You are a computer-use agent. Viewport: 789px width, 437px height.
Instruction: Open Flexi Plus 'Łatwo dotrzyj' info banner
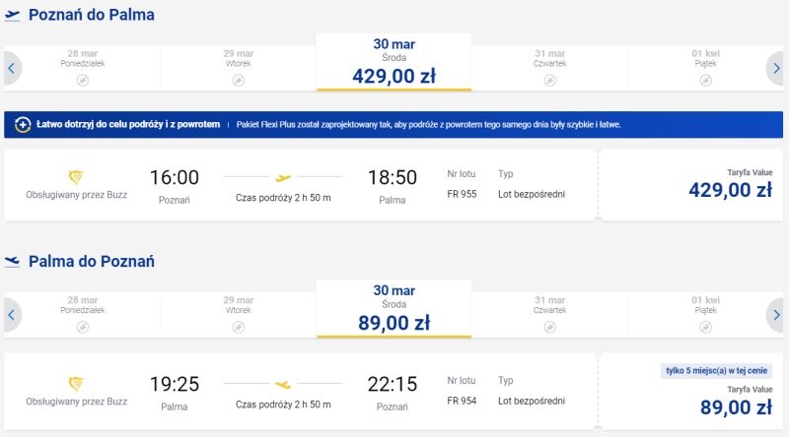(x=316, y=125)
